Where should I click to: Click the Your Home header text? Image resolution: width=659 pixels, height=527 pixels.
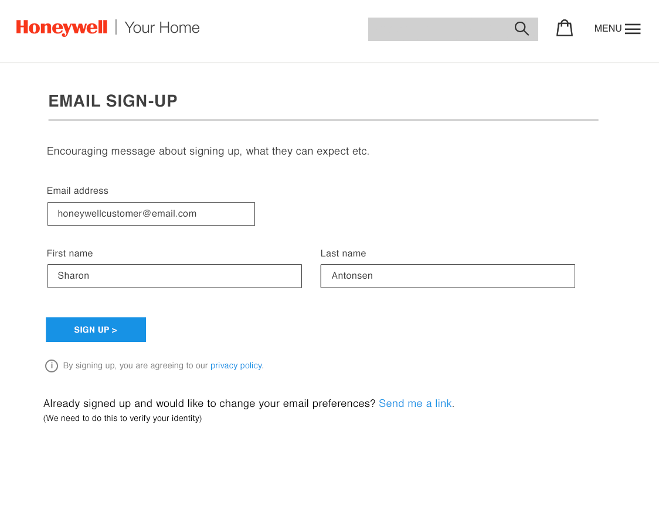[162, 28]
